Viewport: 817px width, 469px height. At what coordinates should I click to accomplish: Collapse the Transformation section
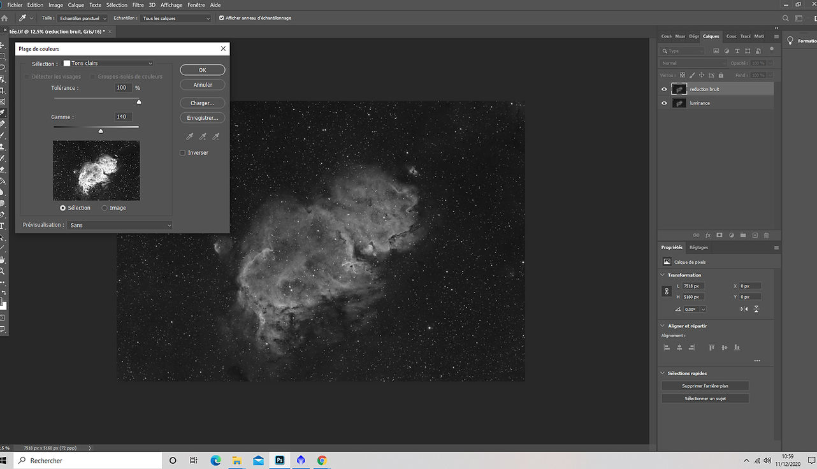click(663, 275)
